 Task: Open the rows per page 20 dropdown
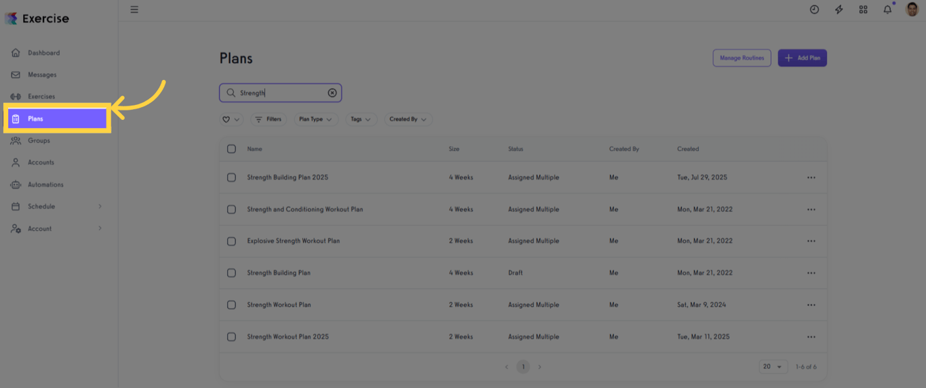tap(773, 366)
